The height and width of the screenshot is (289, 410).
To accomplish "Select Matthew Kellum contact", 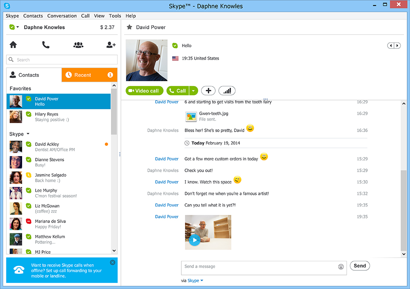I will click(x=58, y=239).
